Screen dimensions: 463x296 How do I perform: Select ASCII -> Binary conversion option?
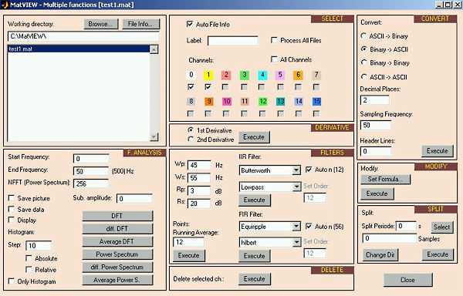coord(363,35)
